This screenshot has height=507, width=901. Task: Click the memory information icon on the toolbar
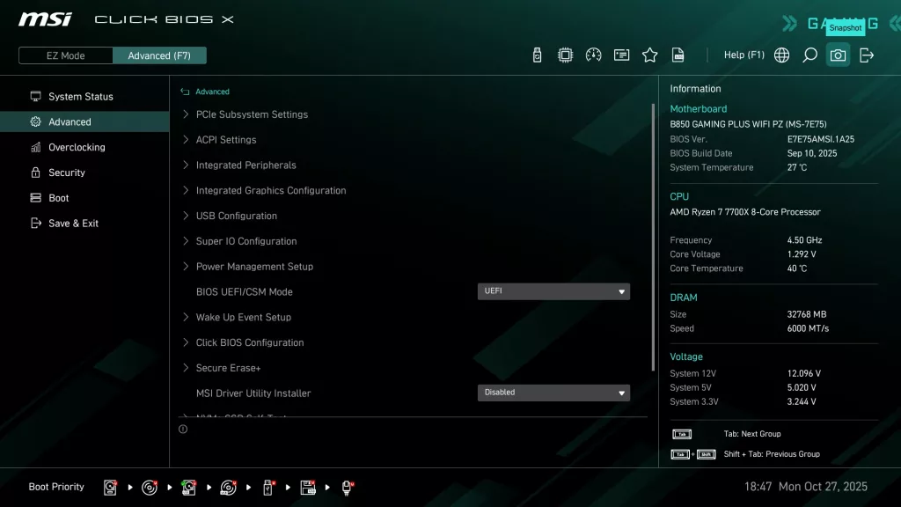pos(621,55)
